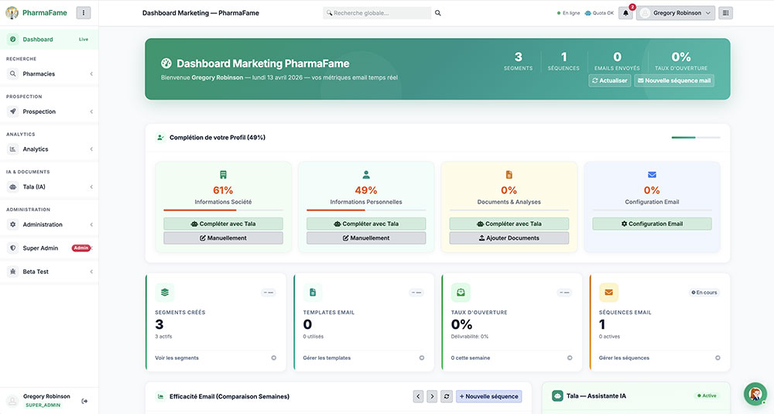Click the Actualiser button in banner
The height and width of the screenshot is (414, 774).
[x=610, y=80]
